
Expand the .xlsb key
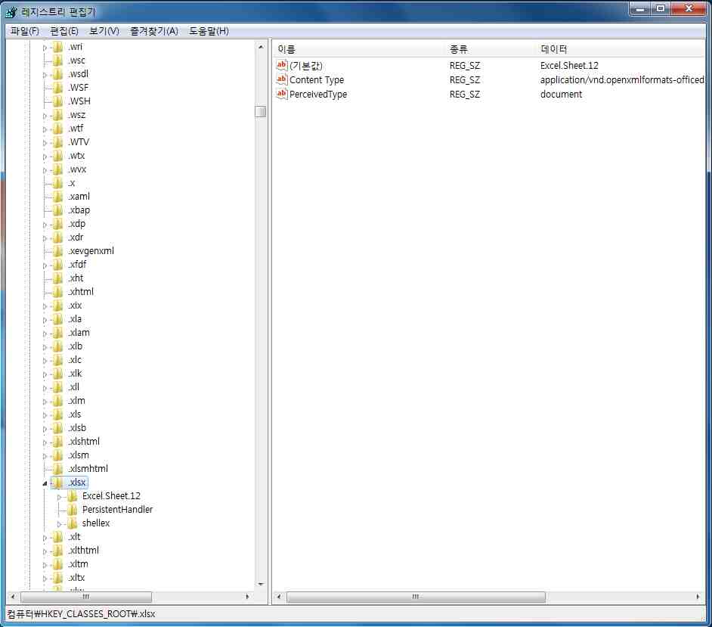(x=45, y=429)
